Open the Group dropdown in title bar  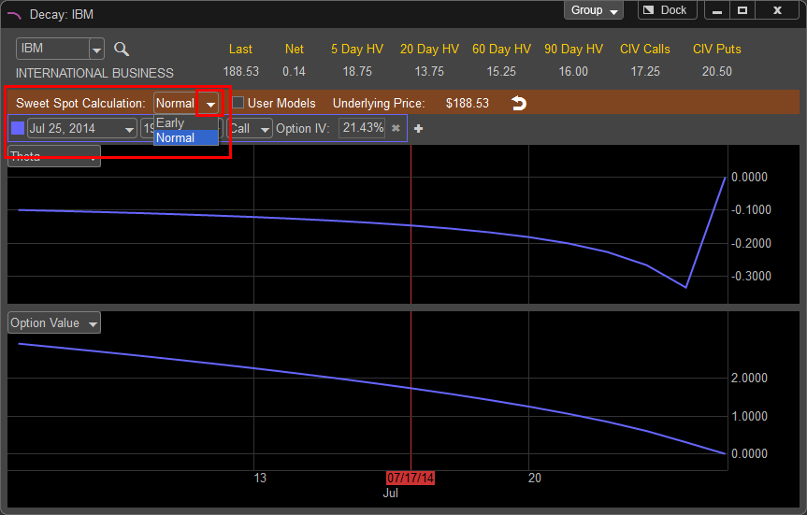pyautogui.click(x=594, y=10)
